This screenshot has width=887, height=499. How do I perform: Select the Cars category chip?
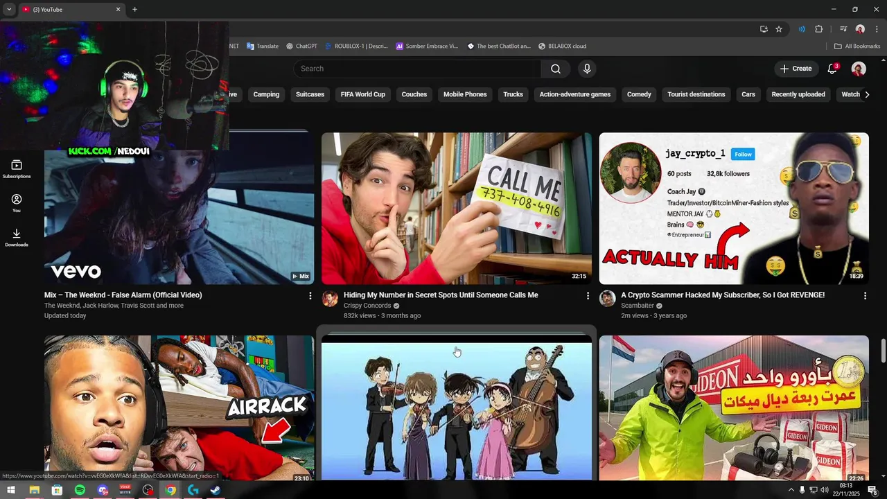pyautogui.click(x=748, y=94)
